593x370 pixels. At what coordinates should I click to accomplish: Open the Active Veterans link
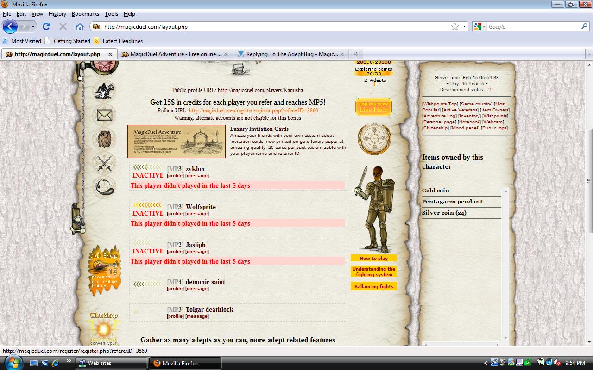460,110
